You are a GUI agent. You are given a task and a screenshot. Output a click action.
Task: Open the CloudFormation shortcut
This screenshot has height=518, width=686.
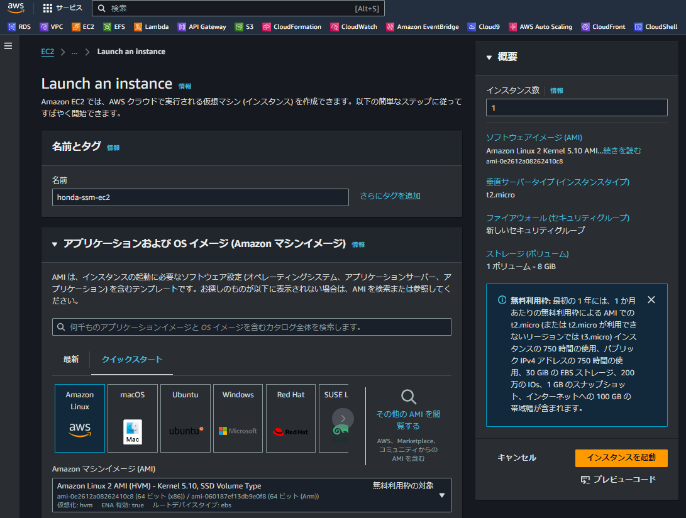pos(292,26)
